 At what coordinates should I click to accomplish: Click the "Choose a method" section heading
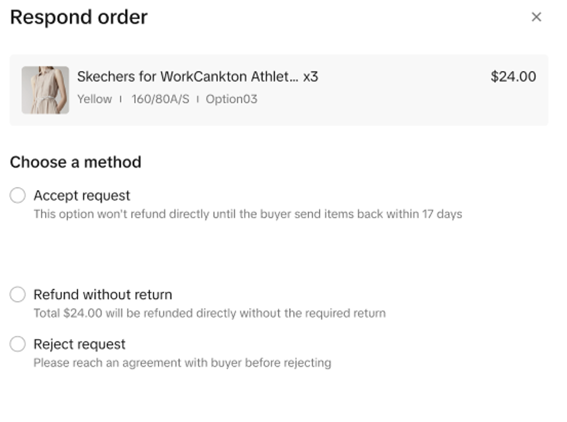[x=76, y=162]
